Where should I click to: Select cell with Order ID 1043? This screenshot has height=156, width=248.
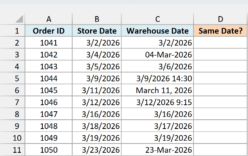(x=48, y=67)
